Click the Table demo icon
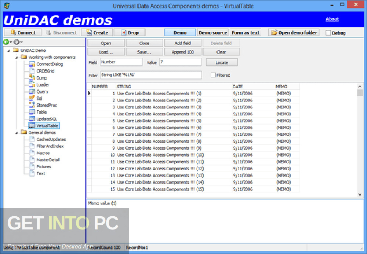This screenshot has width=367, height=254. tap(32, 112)
